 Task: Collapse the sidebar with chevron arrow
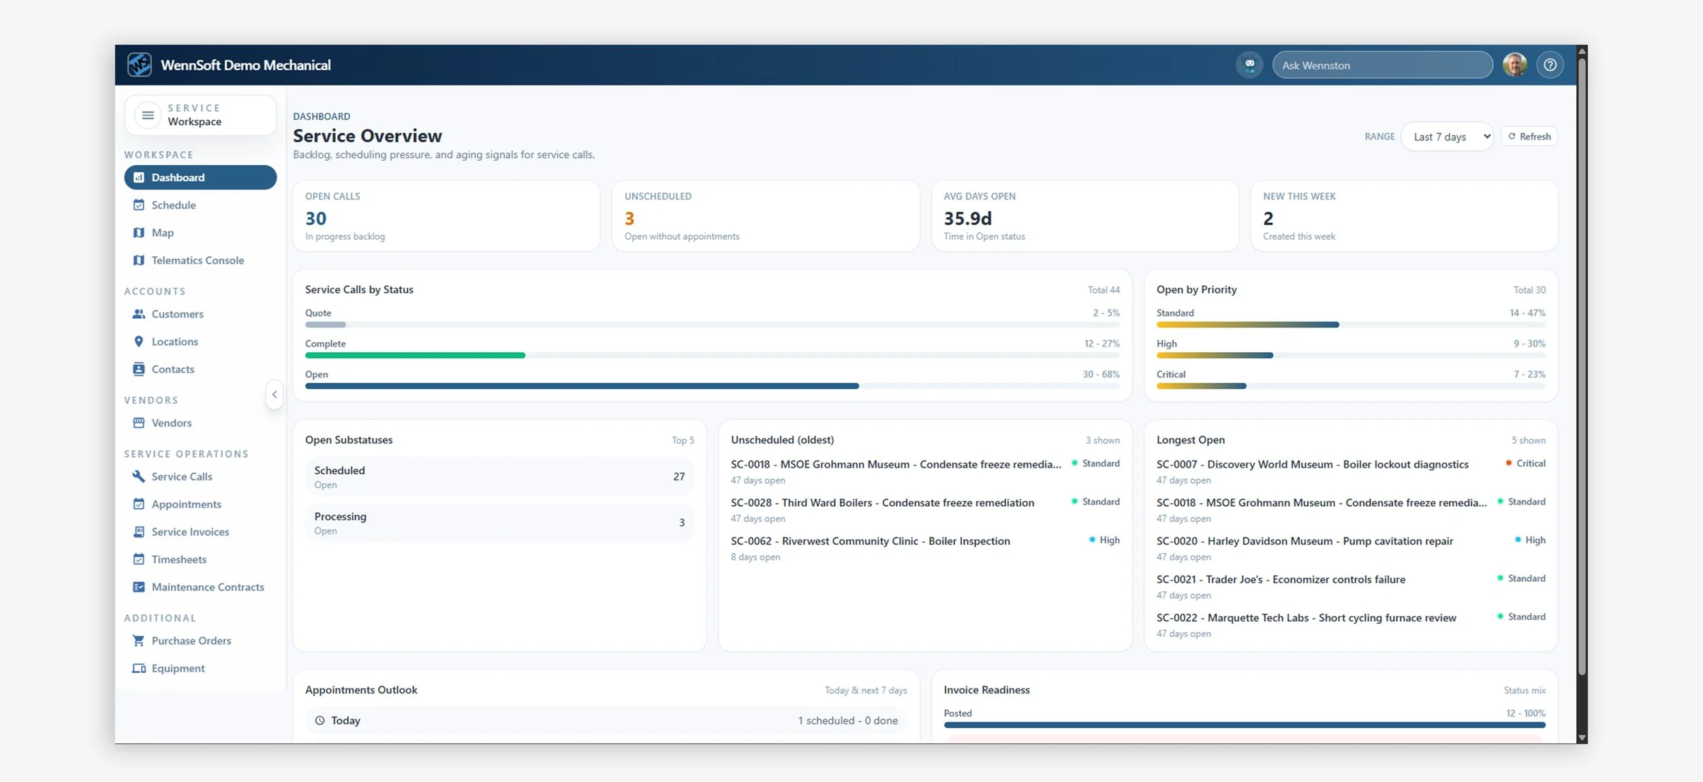(275, 394)
